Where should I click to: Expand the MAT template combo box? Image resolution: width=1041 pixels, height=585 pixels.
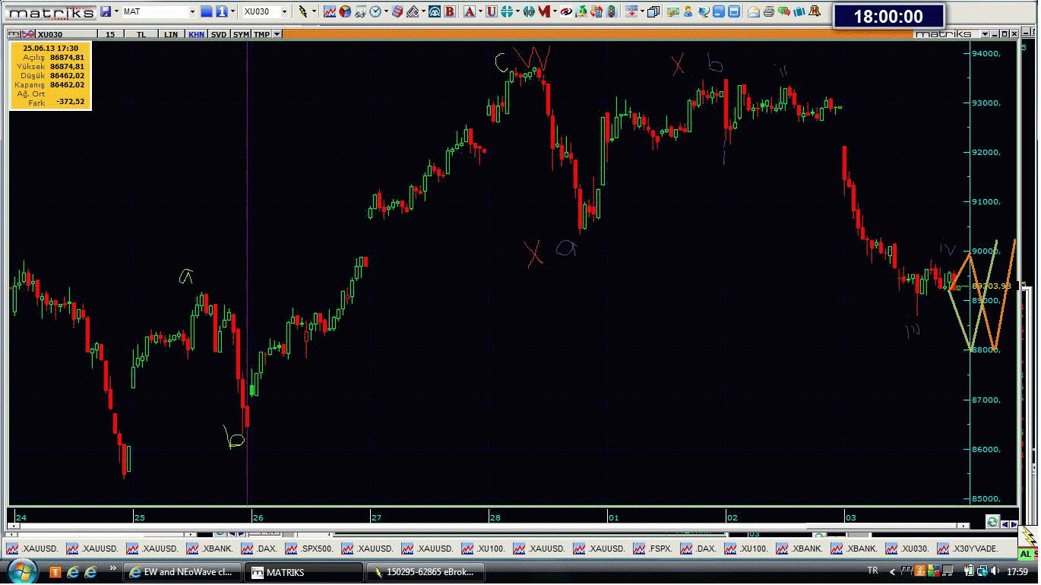(x=191, y=11)
